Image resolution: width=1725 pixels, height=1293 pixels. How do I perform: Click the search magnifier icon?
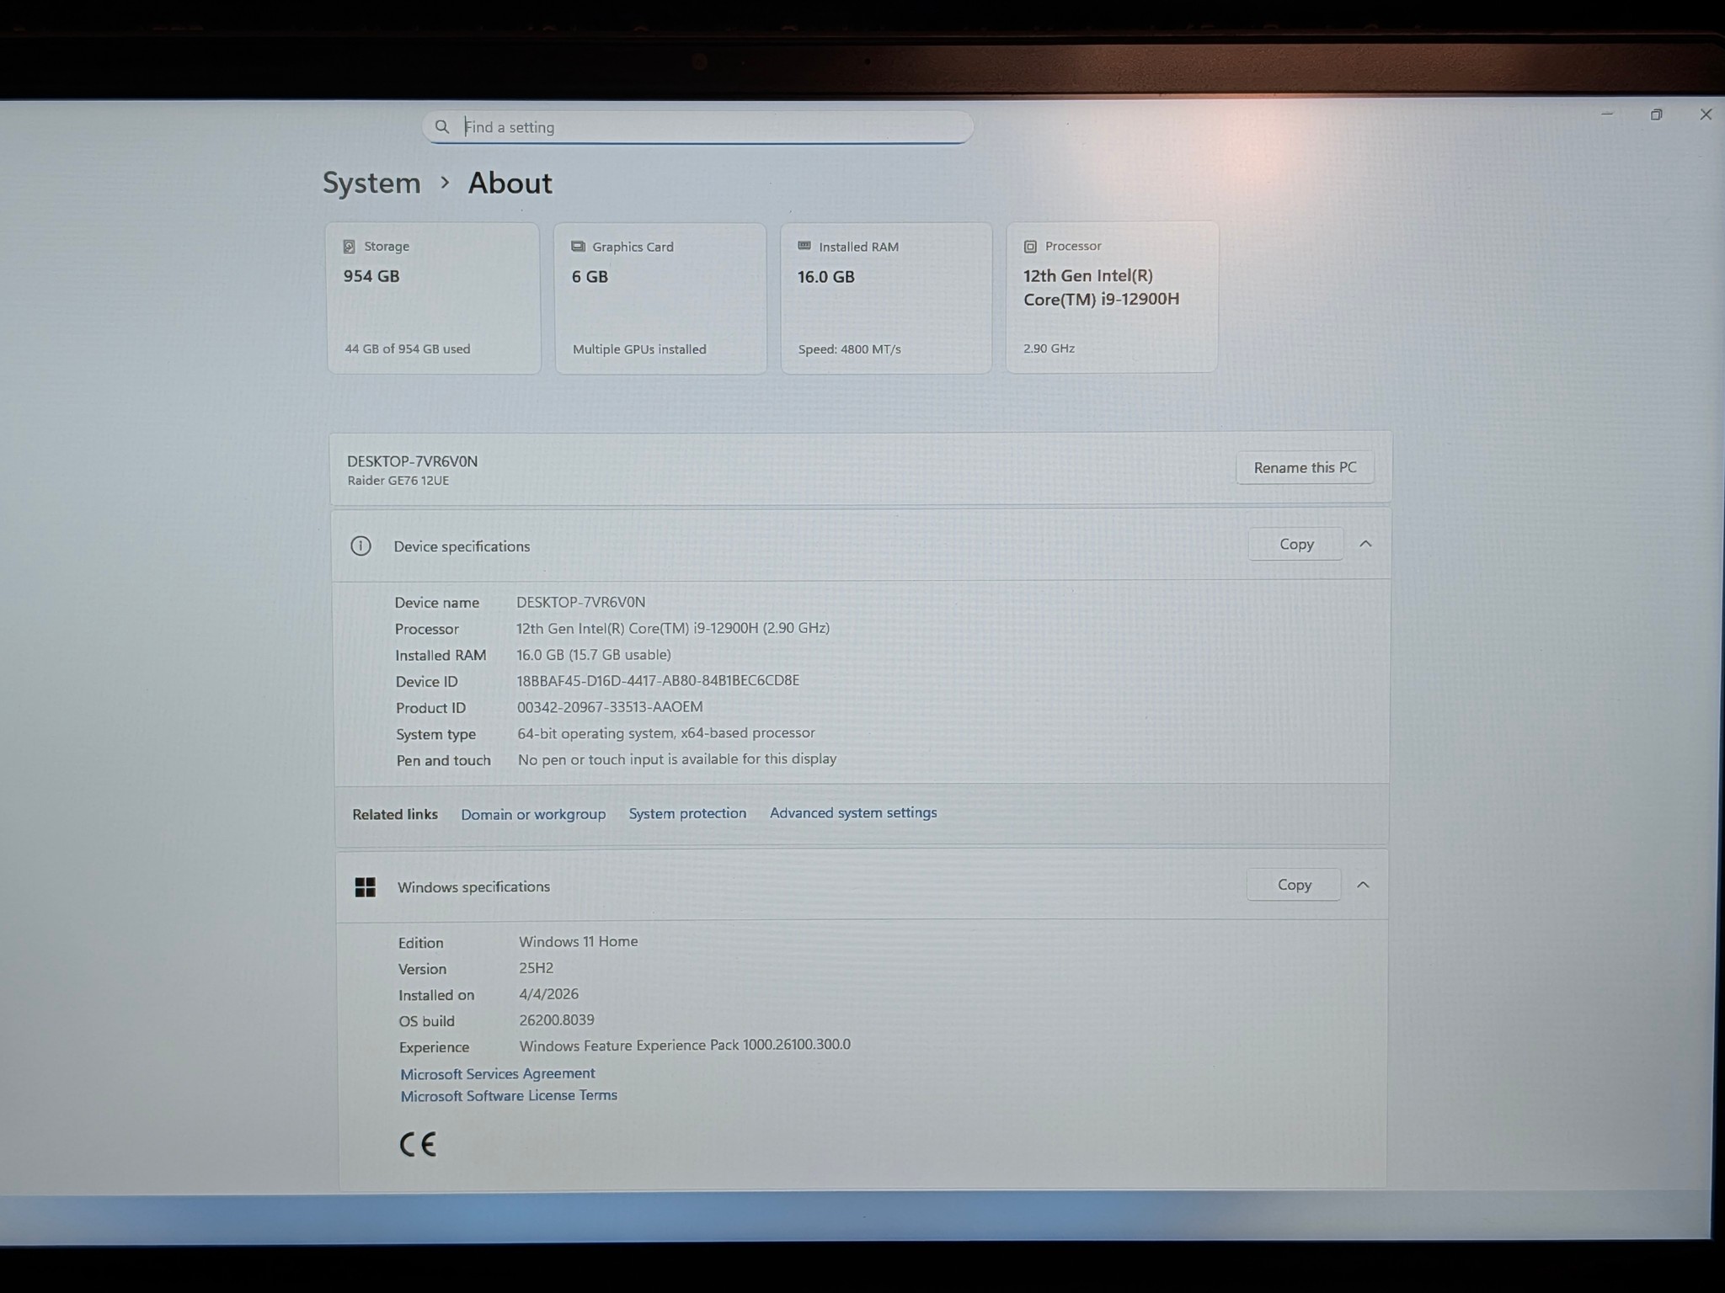442,127
